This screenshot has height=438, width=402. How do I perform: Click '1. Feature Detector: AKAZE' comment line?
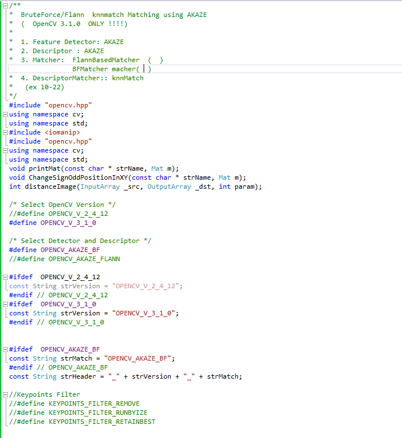click(x=72, y=42)
